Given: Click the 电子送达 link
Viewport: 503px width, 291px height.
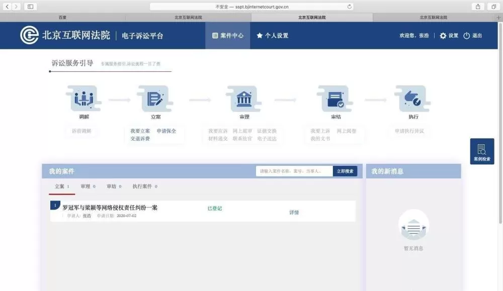Looking at the screenshot, I should click(x=267, y=139).
